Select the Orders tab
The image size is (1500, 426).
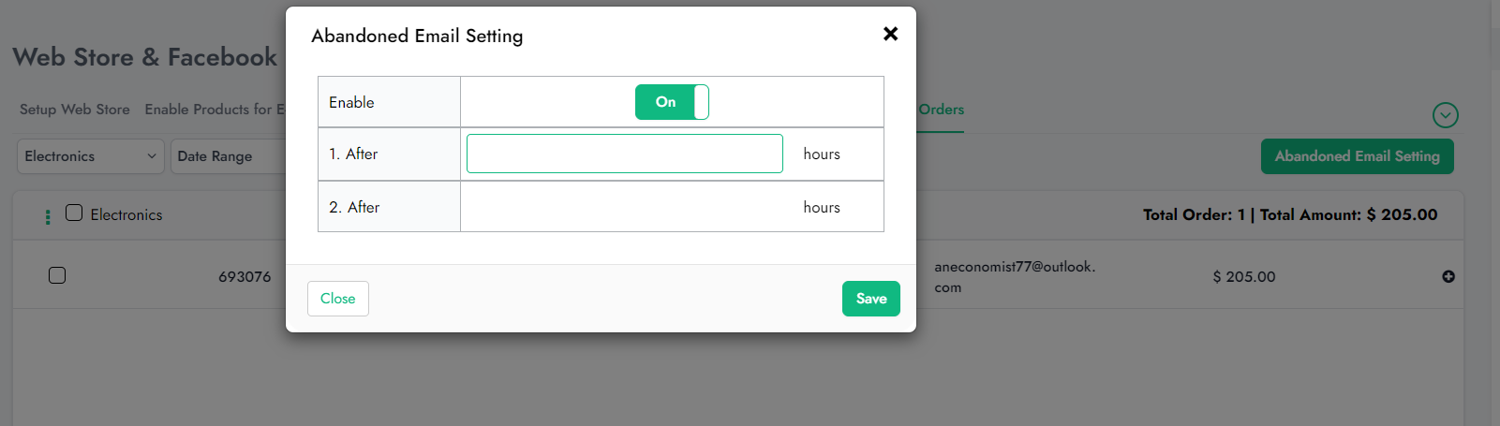[941, 110]
